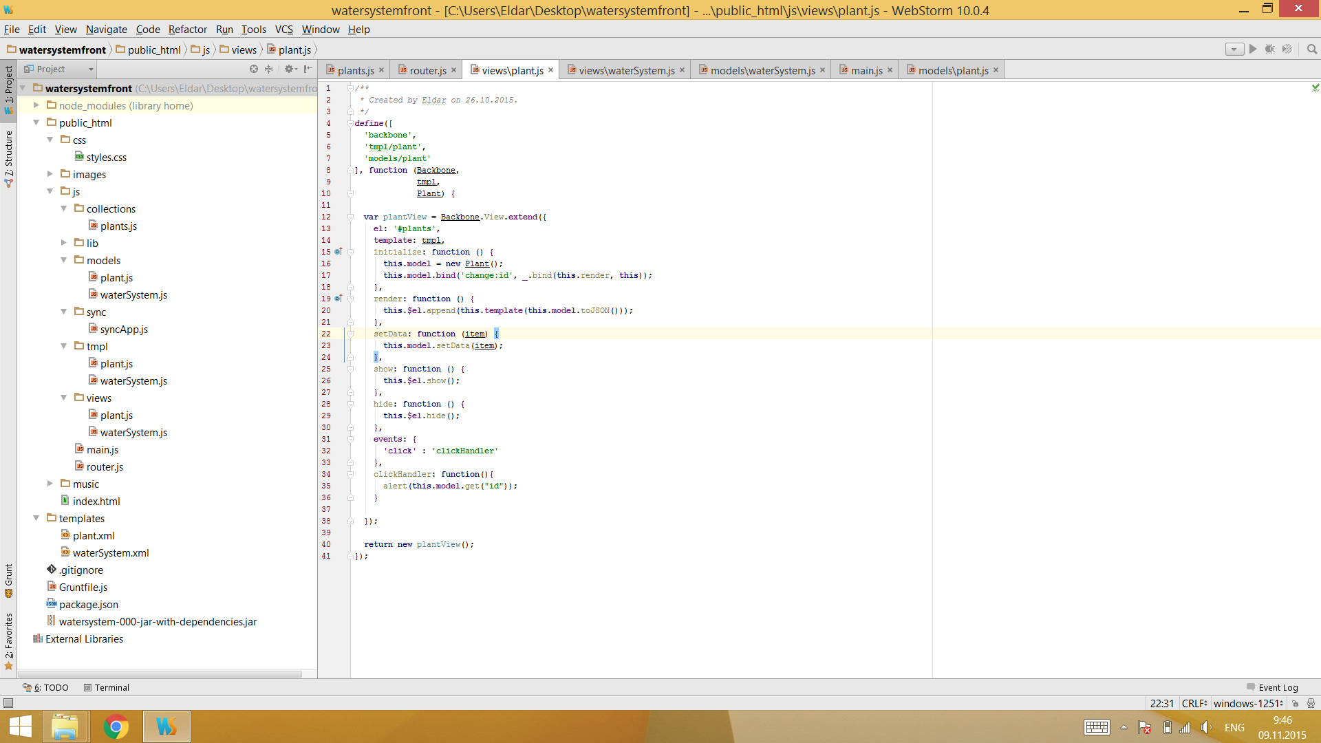This screenshot has width=1321, height=743.
Task: Switch to models\plant.js tab
Action: (953, 70)
